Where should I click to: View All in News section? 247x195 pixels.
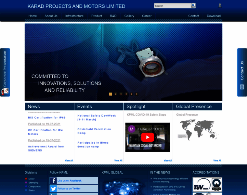click(x=69, y=161)
